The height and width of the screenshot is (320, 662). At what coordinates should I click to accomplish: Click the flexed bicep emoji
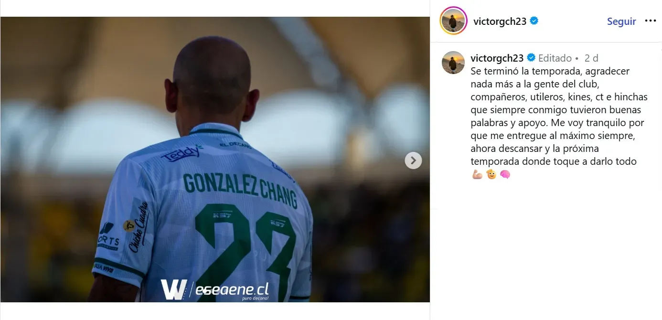pos(477,174)
